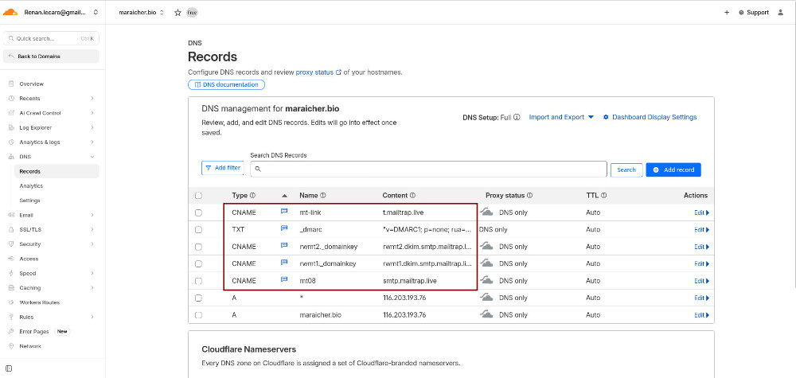The height and width of the screenshot is (378, 796).
Task: Click the plus icon in the top bar
Action: (726, 13)
